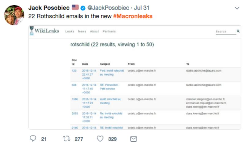This screenshot has height=145, width=245.
Task: Open the Partners menu item
Action: pos(109,32)
